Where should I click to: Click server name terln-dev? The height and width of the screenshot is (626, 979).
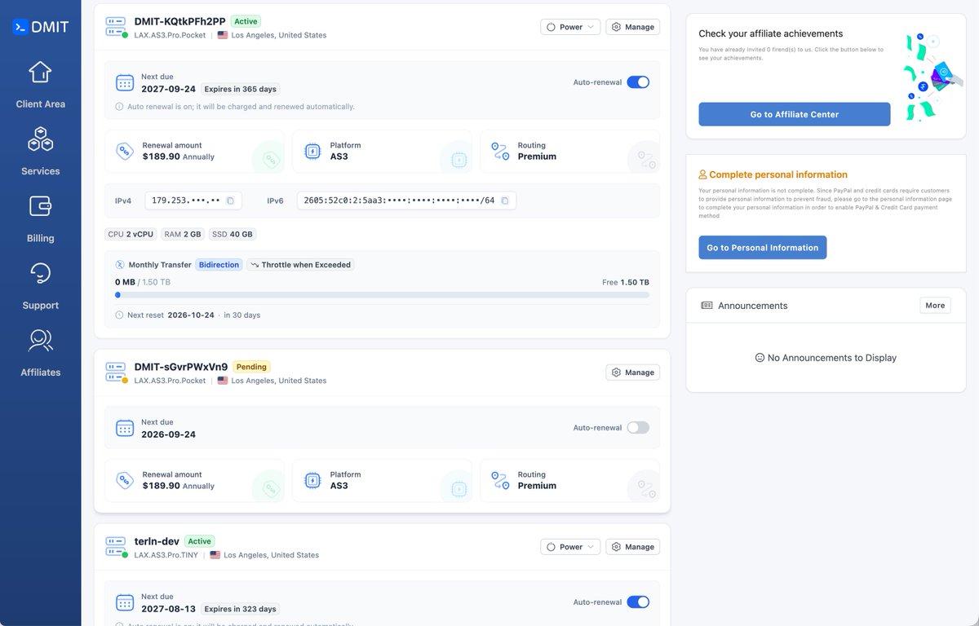click(x=157, y=541)
